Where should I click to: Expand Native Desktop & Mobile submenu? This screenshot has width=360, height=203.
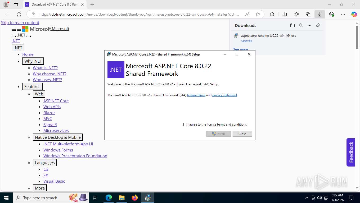click(x=58, y=137)
